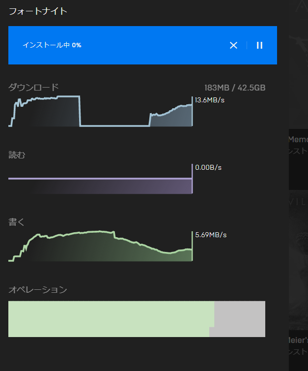Click the 読む label
The width and height of the screenshot is (308, 371).
point(17,155)
